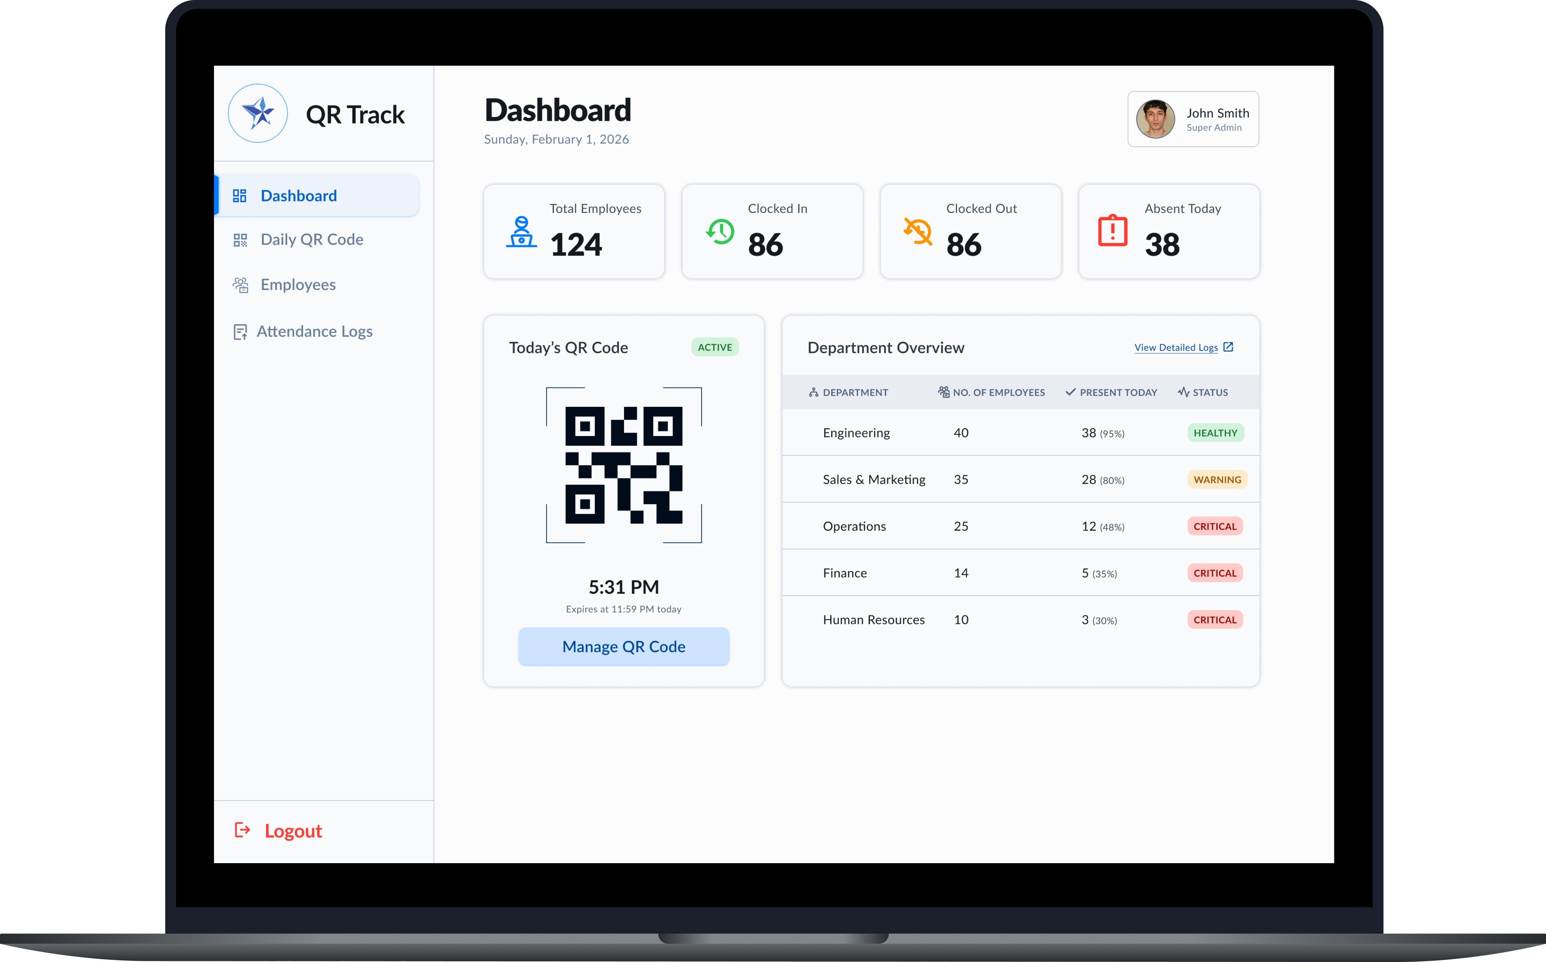The width and height of the screenshot is (1546, 962).
Task: Open View Detailed Logs link
Action: (x=1176, y=347)
